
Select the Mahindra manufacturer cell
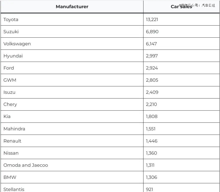(x=14, y=129)
